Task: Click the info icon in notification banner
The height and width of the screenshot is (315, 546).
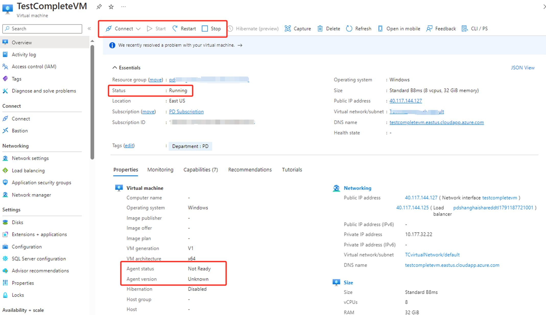Action: coord(112,45)
